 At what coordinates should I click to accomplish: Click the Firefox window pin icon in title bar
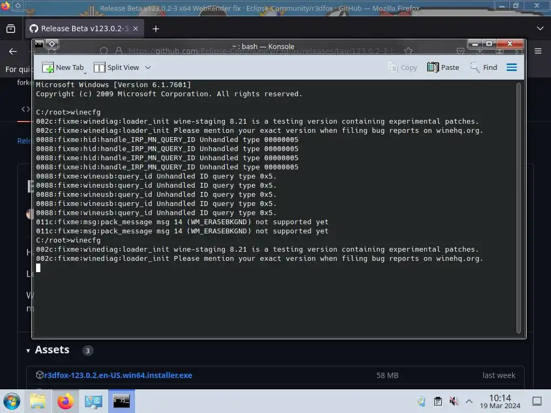18,5
